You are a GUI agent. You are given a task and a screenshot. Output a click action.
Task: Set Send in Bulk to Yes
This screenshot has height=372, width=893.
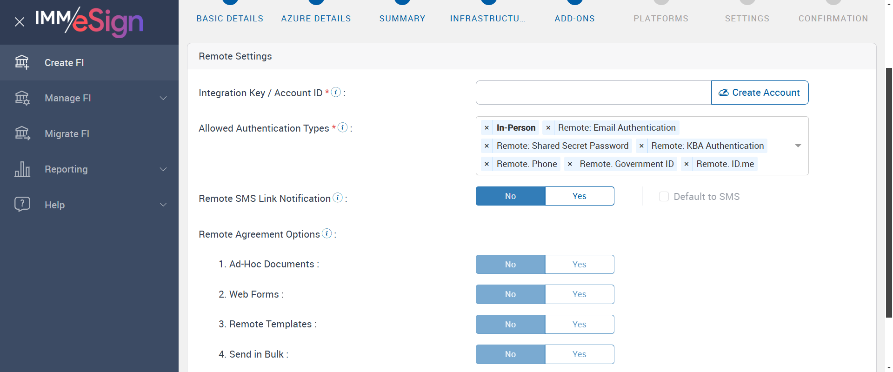click(579, 354)
